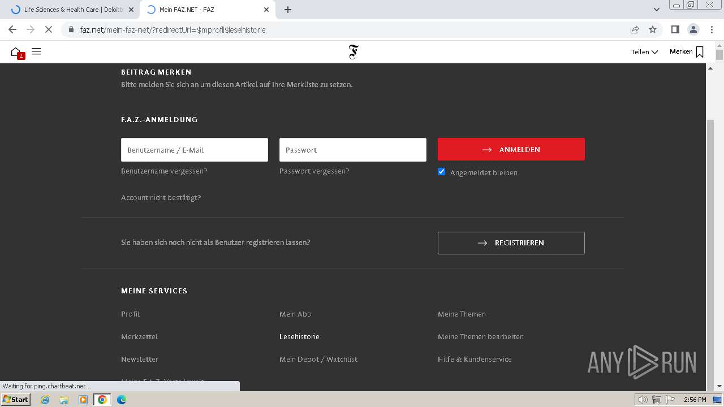Click the site lock icon in address bar

tap(71, 29)
